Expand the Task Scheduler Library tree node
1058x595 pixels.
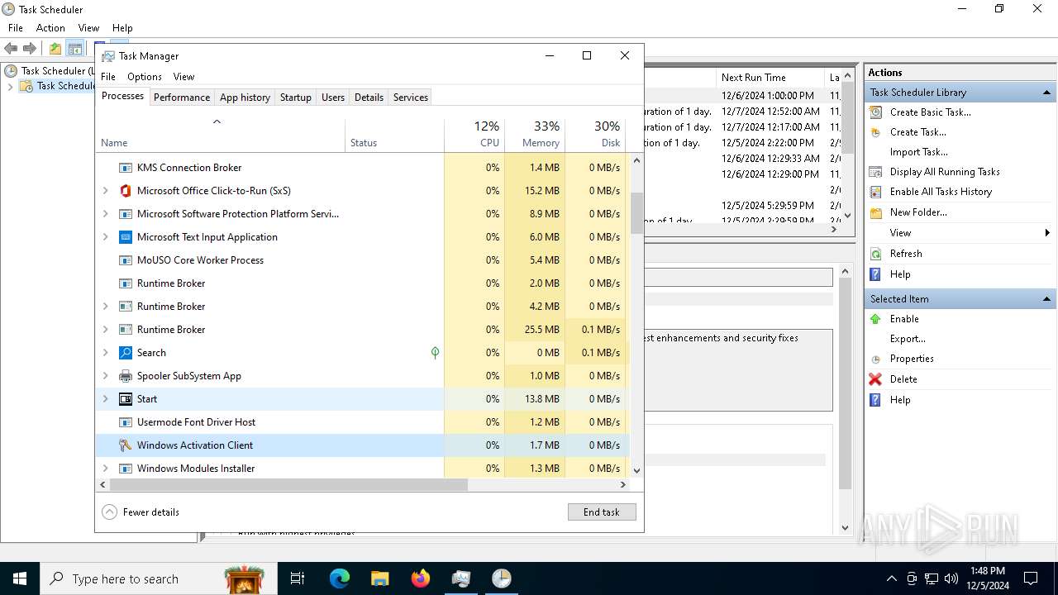click(x=10, y=86)
